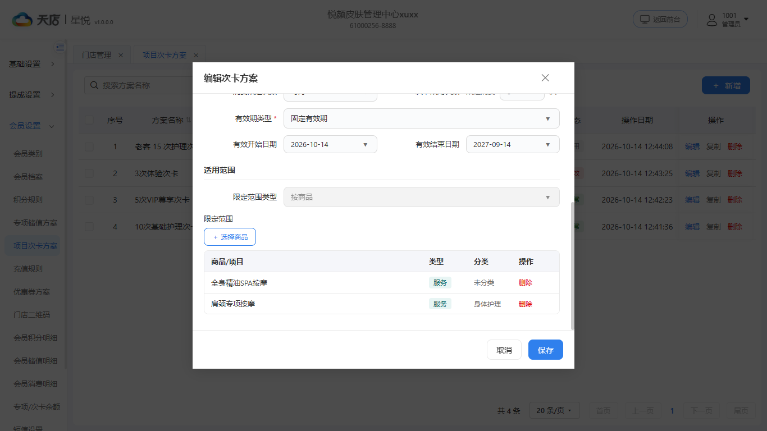
Task: Close the 门店管理 tab with its X
Action: [121, 55]
